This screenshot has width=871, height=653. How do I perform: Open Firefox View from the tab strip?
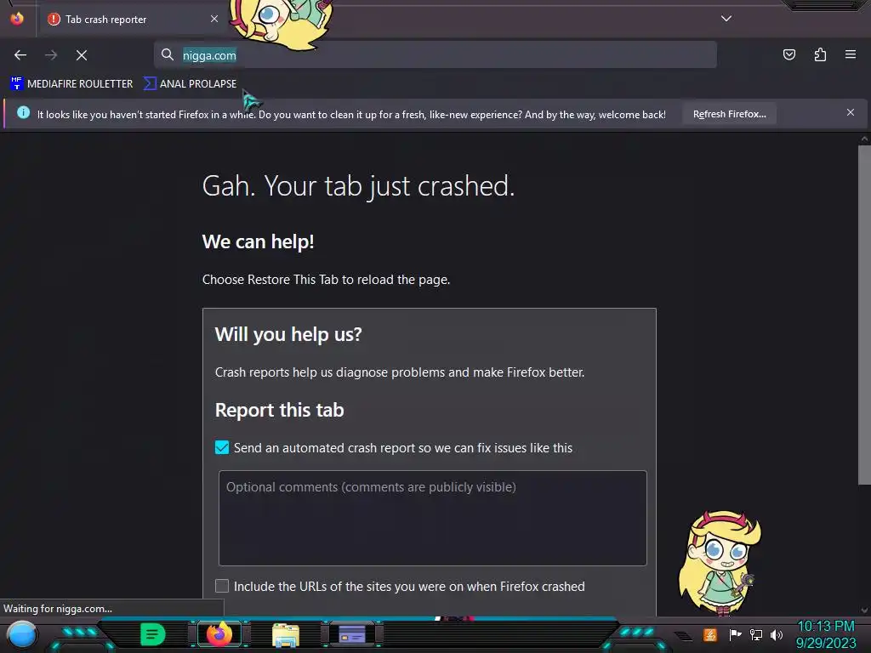17,19
